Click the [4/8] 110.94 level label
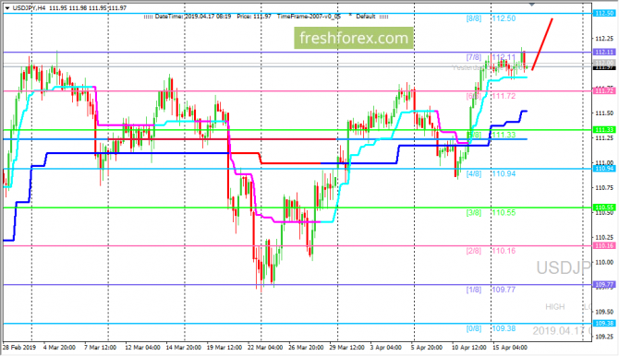Screen dimensions: 619x356 [491, 174]
